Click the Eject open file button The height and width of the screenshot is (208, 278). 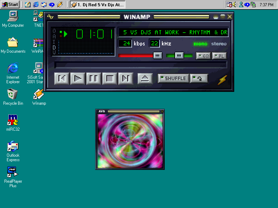pyautogui.click(x=145, y=79)
